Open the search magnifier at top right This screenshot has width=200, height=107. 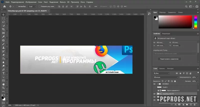point(186,6)
